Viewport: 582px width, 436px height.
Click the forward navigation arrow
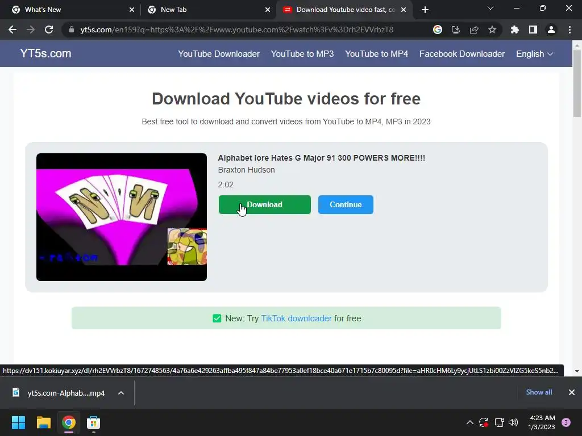pyautogui.click(x=31, y=30)
